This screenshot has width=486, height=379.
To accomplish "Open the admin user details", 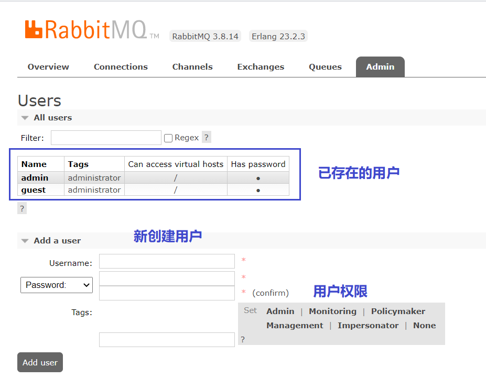I will pos(35,178).
